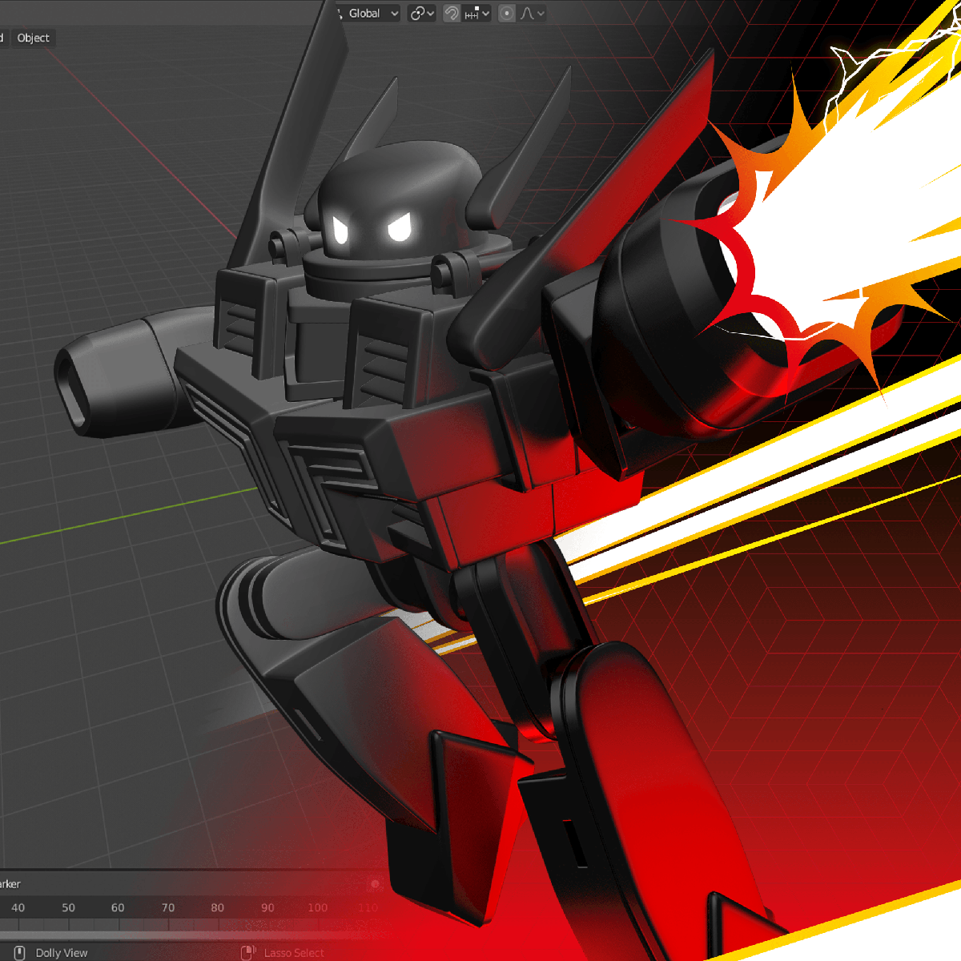The height and width of the screenshot is (961, 961).
Task: Open the snap increment options dropdown
Action: pyautogui.click(x=477, y=14)
